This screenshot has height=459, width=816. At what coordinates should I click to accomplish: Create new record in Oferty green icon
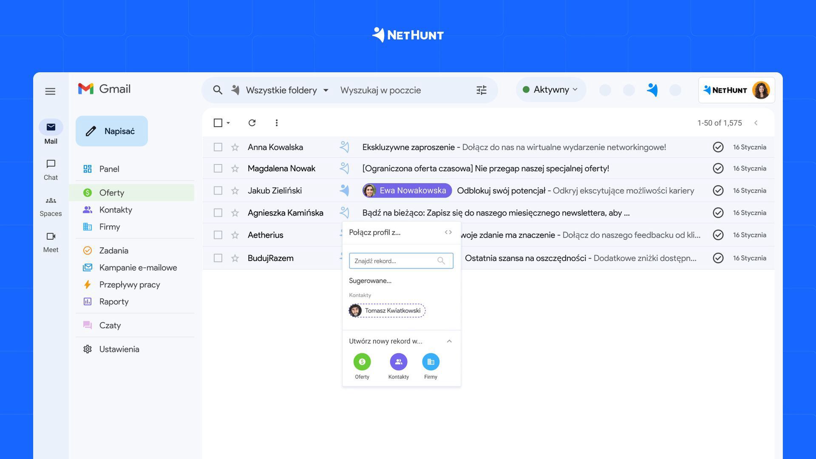coord(362,362)
